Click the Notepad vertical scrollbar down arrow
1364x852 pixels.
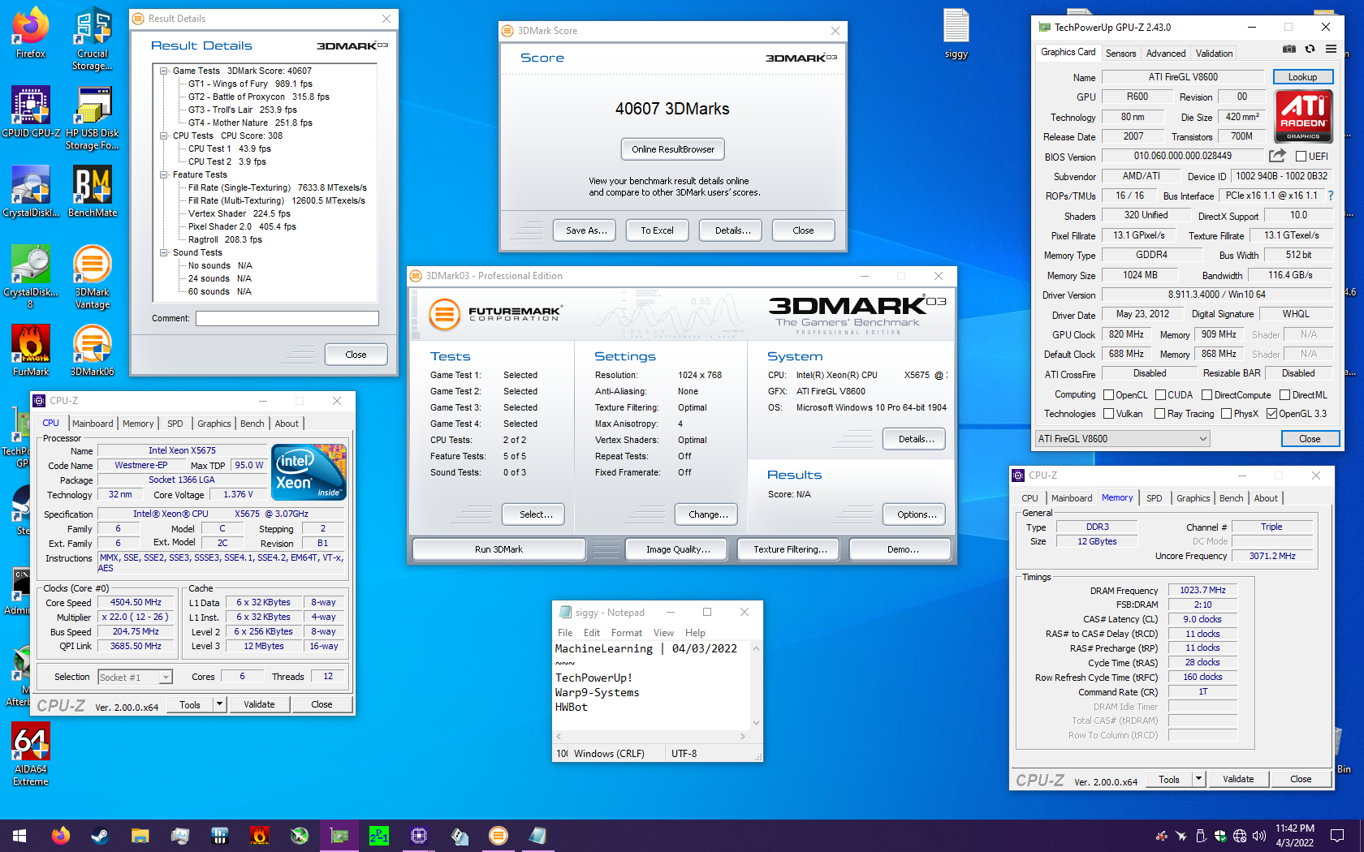click(x=756, y=722)
